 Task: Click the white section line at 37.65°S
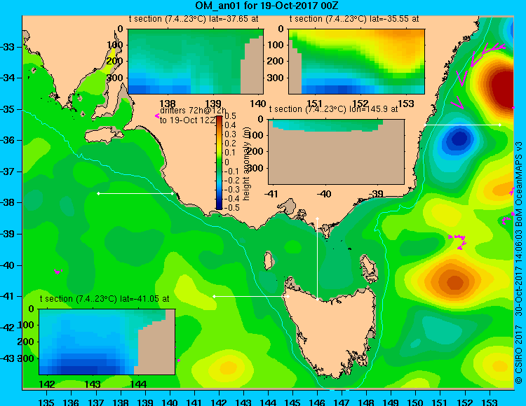pos(135,193)
